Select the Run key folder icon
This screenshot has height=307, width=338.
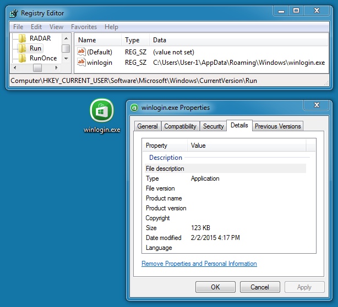click(23, 48)
